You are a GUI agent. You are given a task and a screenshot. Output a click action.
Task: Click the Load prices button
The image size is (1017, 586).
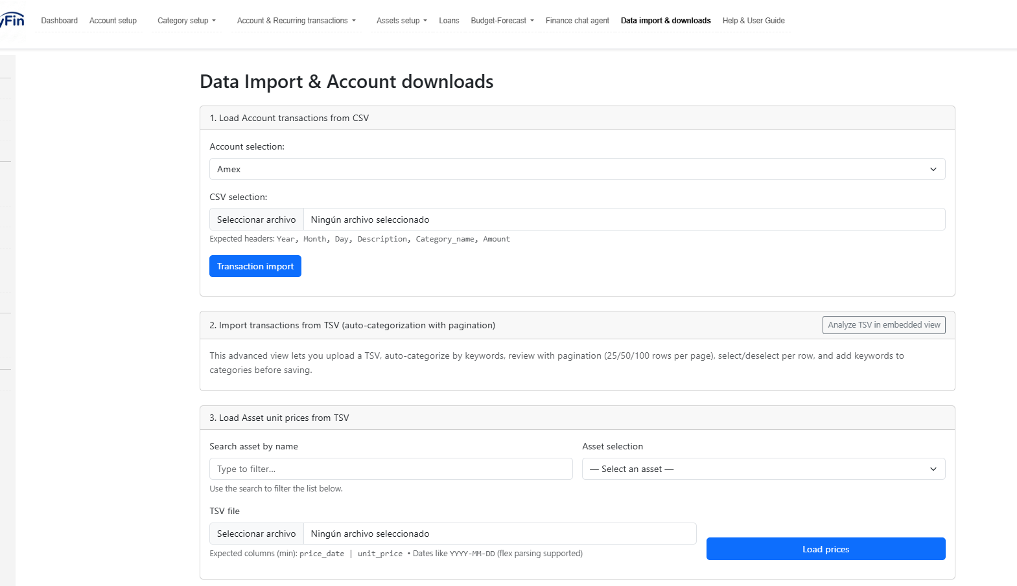(x=826, y=549)
